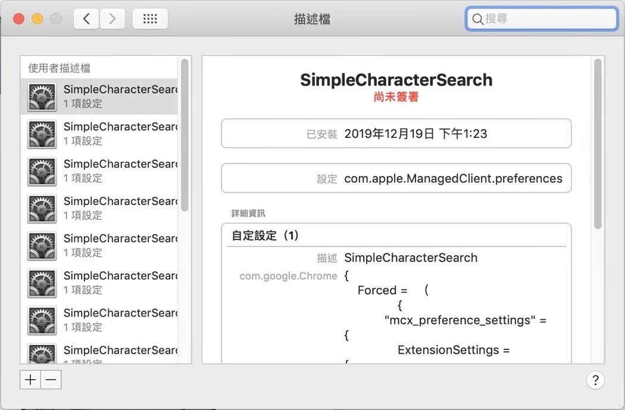The image size is (625, 410).
Task: Click com.apple.ManagedClient.preferences value
Action: tap(453, 178)
